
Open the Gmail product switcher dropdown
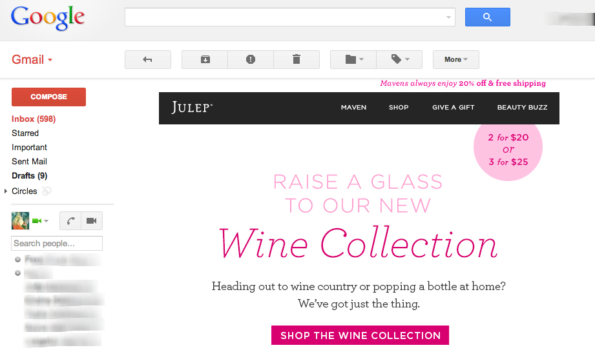(32, 60)
